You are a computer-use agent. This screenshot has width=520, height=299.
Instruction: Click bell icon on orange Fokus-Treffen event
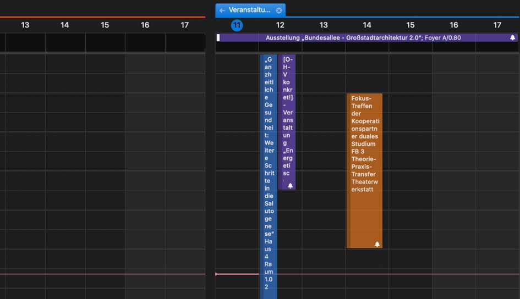(377, 244)
